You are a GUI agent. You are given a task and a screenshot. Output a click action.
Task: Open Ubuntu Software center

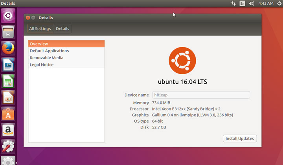[x=8, y=114]
